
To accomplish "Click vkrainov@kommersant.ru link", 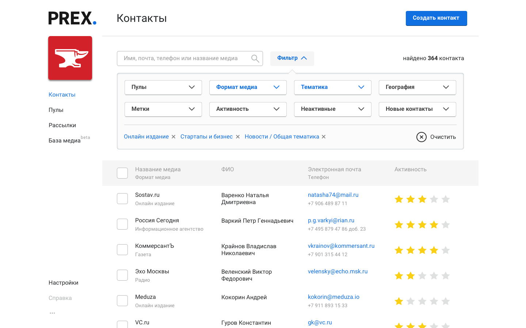I will pyautogui.click(x=341, y=246).
